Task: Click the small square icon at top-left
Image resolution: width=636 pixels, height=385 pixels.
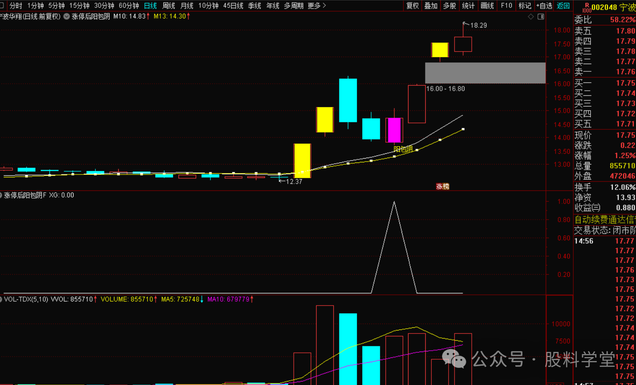Action: [x=2, y=6]
